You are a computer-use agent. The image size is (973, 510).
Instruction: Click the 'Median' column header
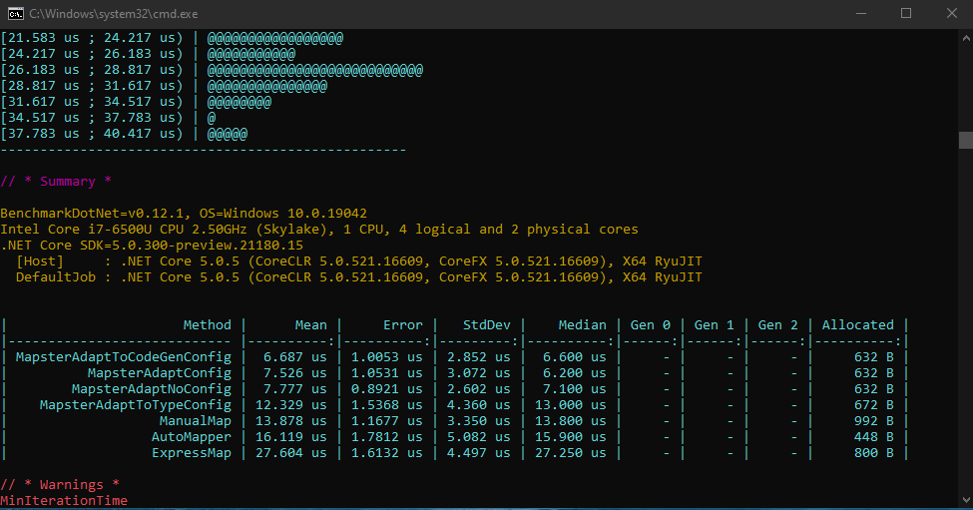coord(582,325)
